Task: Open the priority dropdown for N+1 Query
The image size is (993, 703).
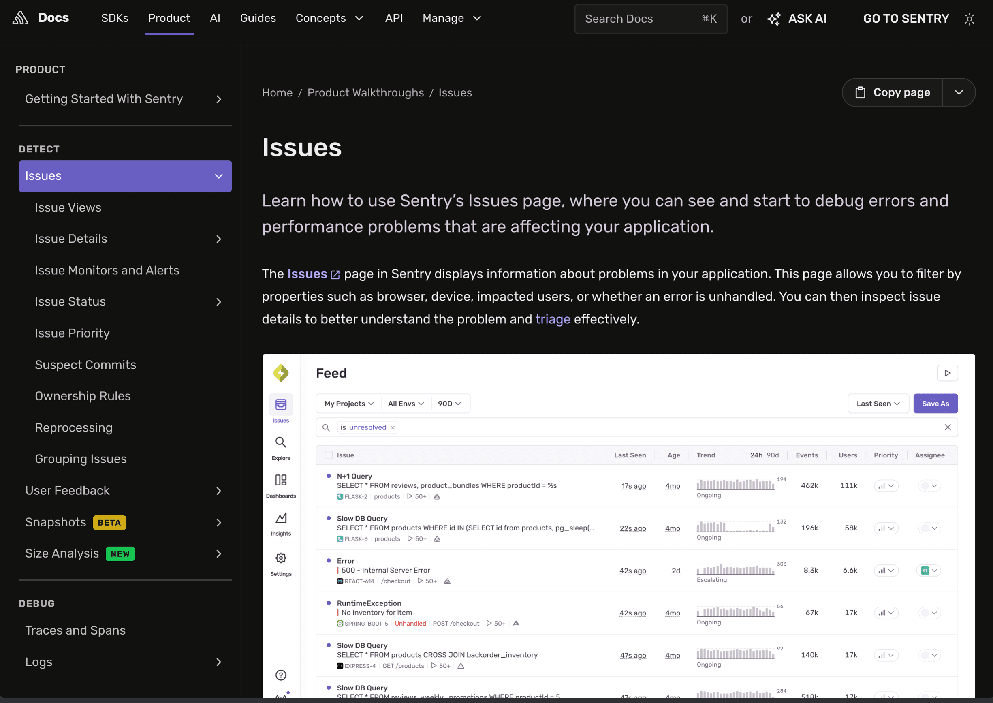Action: click(886, 486)
